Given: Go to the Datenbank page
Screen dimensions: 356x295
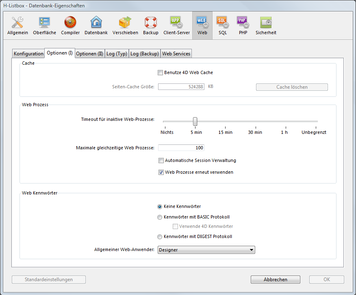Looking at the screenshot, I should [x=96, y=25].
